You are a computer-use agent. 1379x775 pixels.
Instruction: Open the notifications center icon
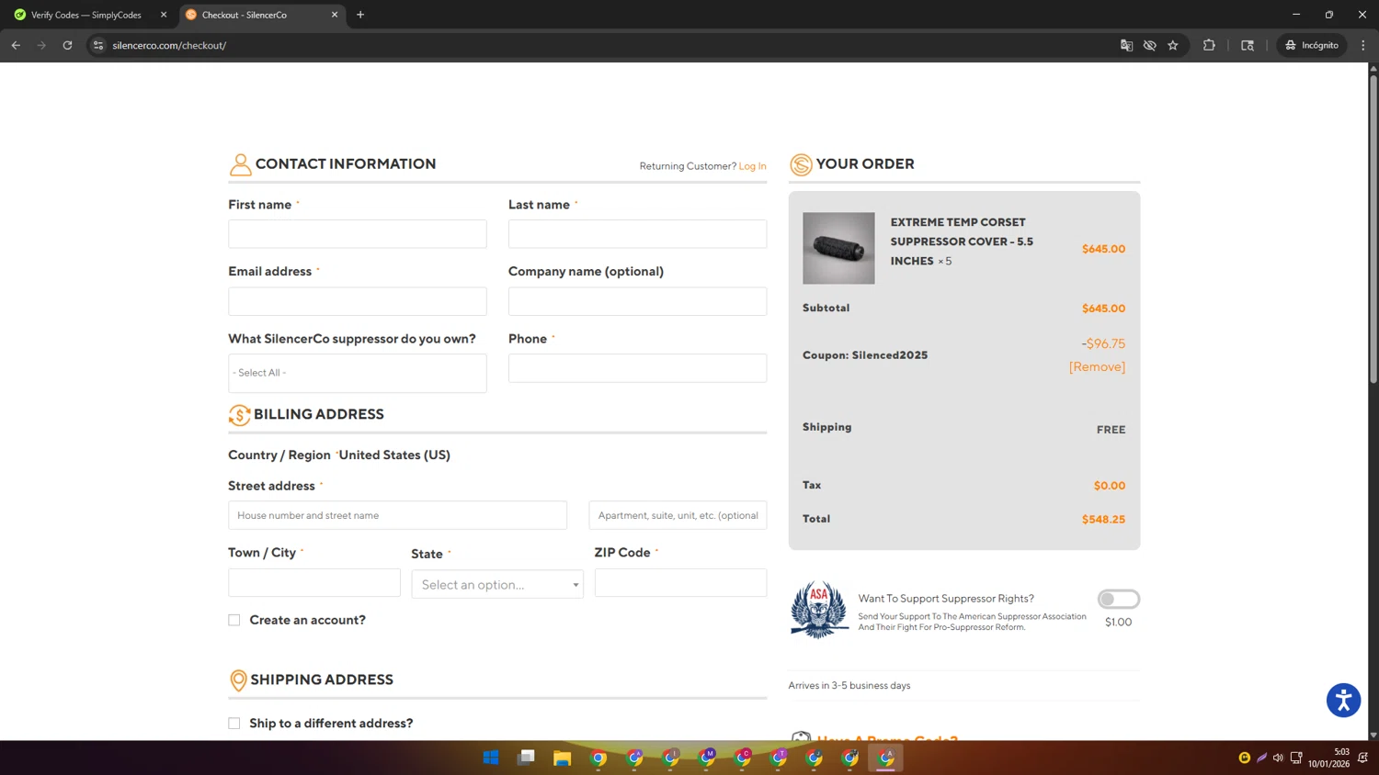(1362, 758)
